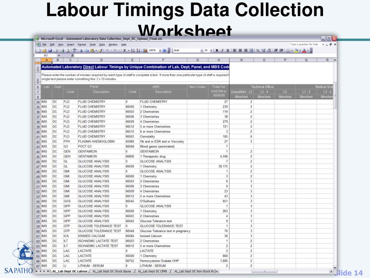
Task: Toggle Merge and Center
Action: point(251,50)
